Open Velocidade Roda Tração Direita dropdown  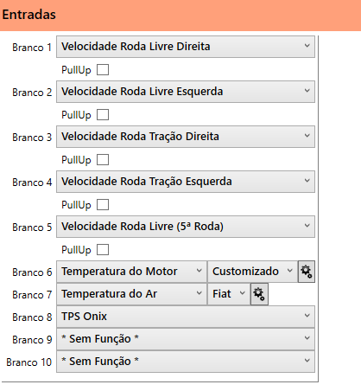pyautogui.click(x=186, y=137)
